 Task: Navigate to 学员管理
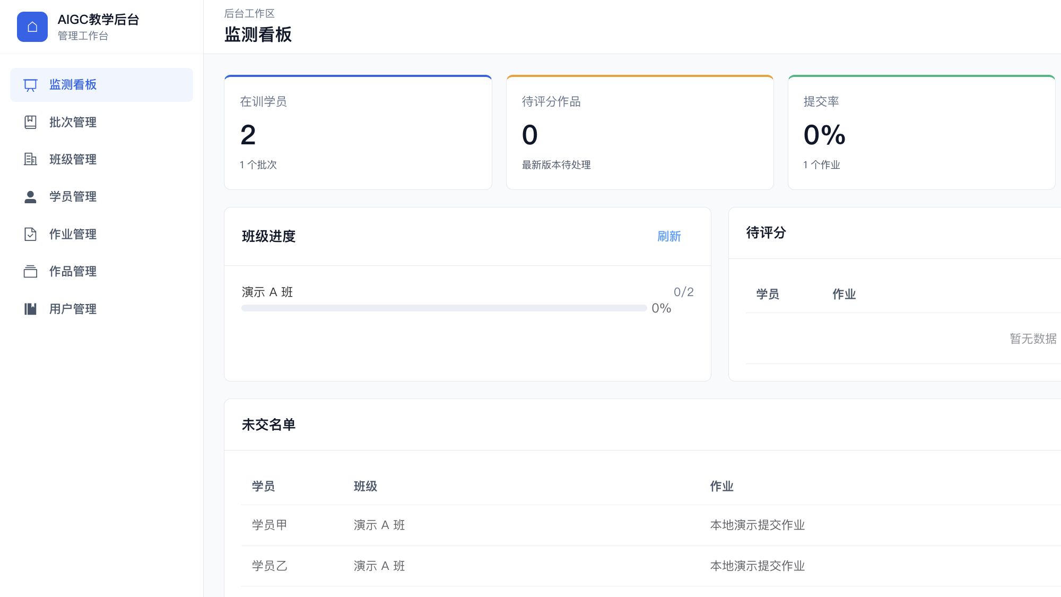point(101,197)
